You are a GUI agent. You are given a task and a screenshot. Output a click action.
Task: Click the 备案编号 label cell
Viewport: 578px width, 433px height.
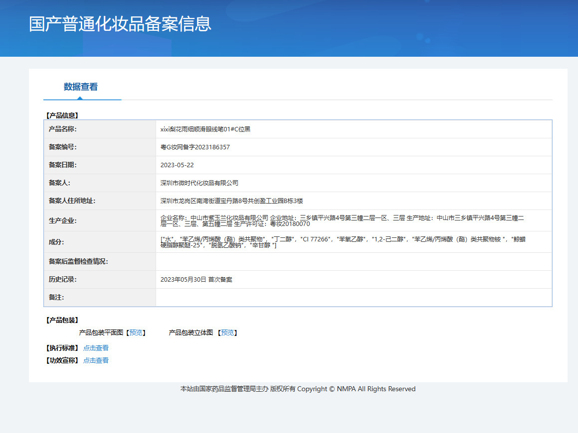click(100, 147)
